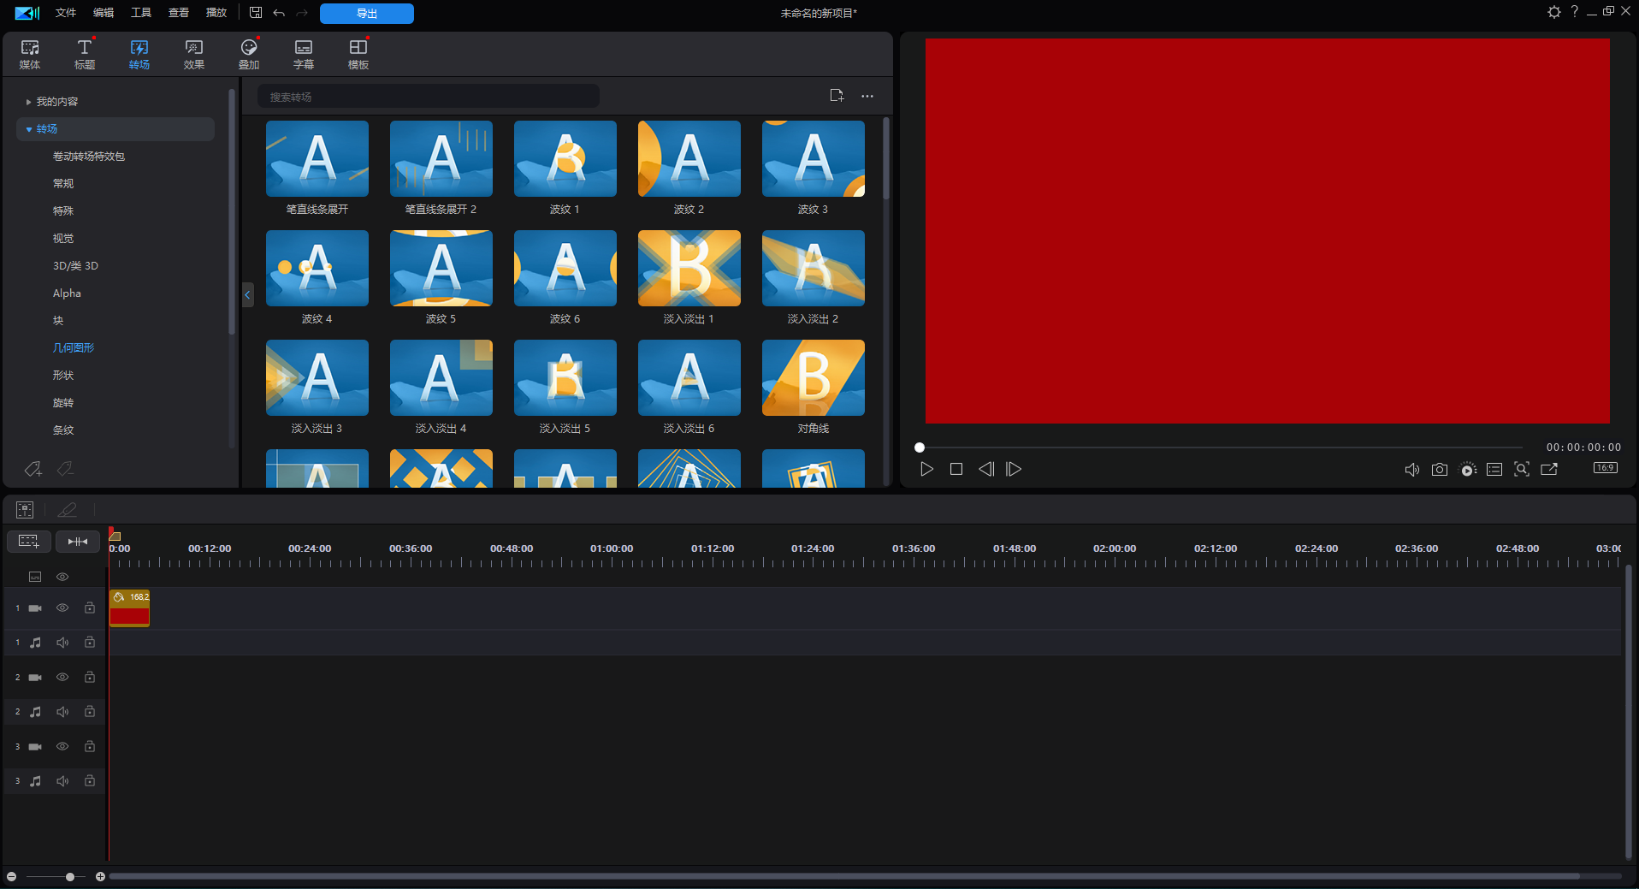Step to the previous frame
The image size is (1639, 889).
[x=986, y=469]
